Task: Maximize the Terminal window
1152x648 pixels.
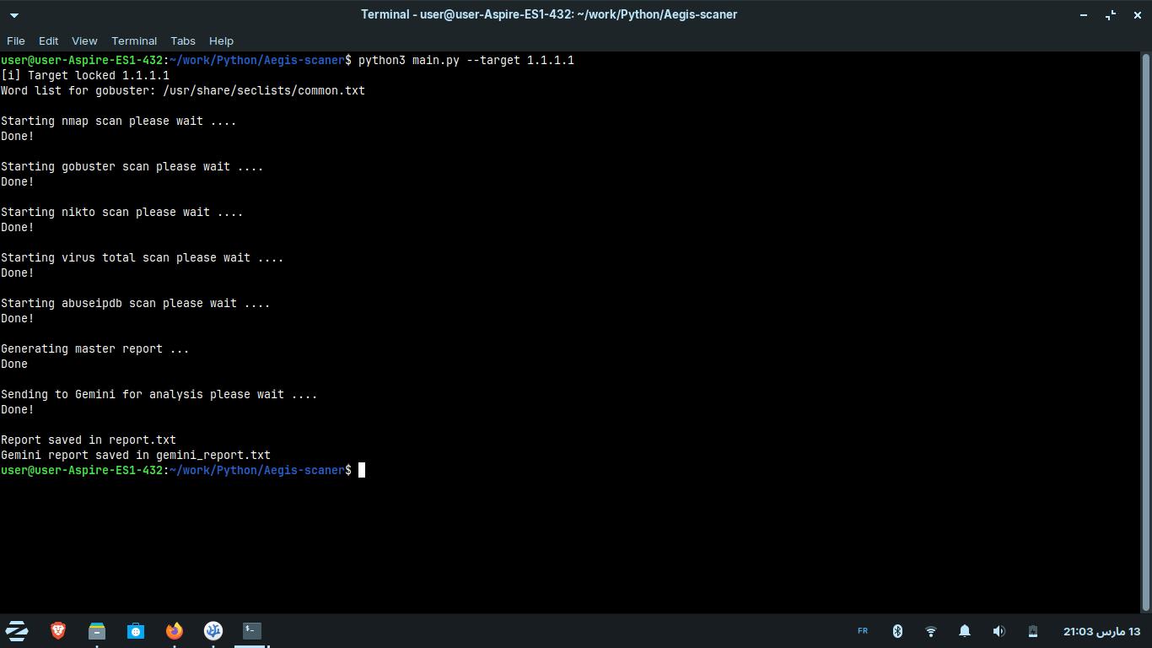Action: tap(1111, 14)
